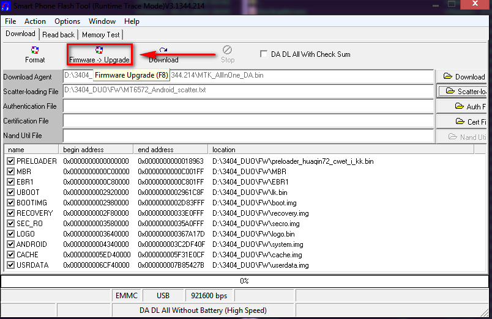Viewport: 492px width, 319px height.
Task: Uncheck the LOGO partition checkbox
Action: pyautogui.click(x=10, y=234)
